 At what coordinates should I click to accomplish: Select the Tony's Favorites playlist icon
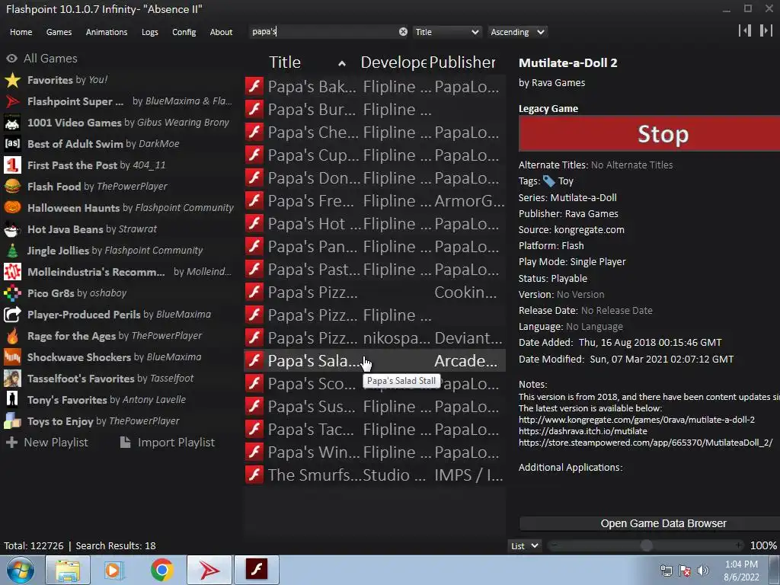point(12,400)
